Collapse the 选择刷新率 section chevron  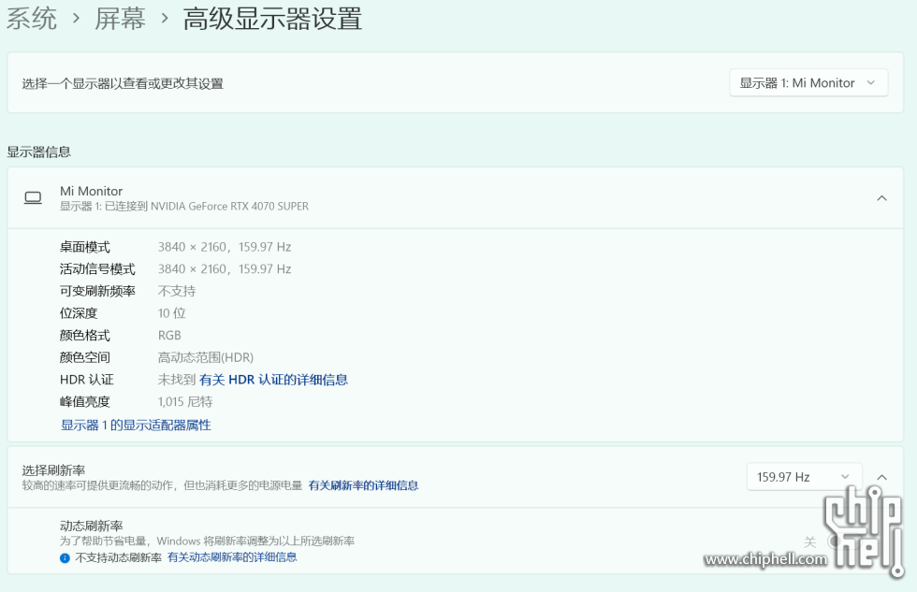tap(881, 477)
